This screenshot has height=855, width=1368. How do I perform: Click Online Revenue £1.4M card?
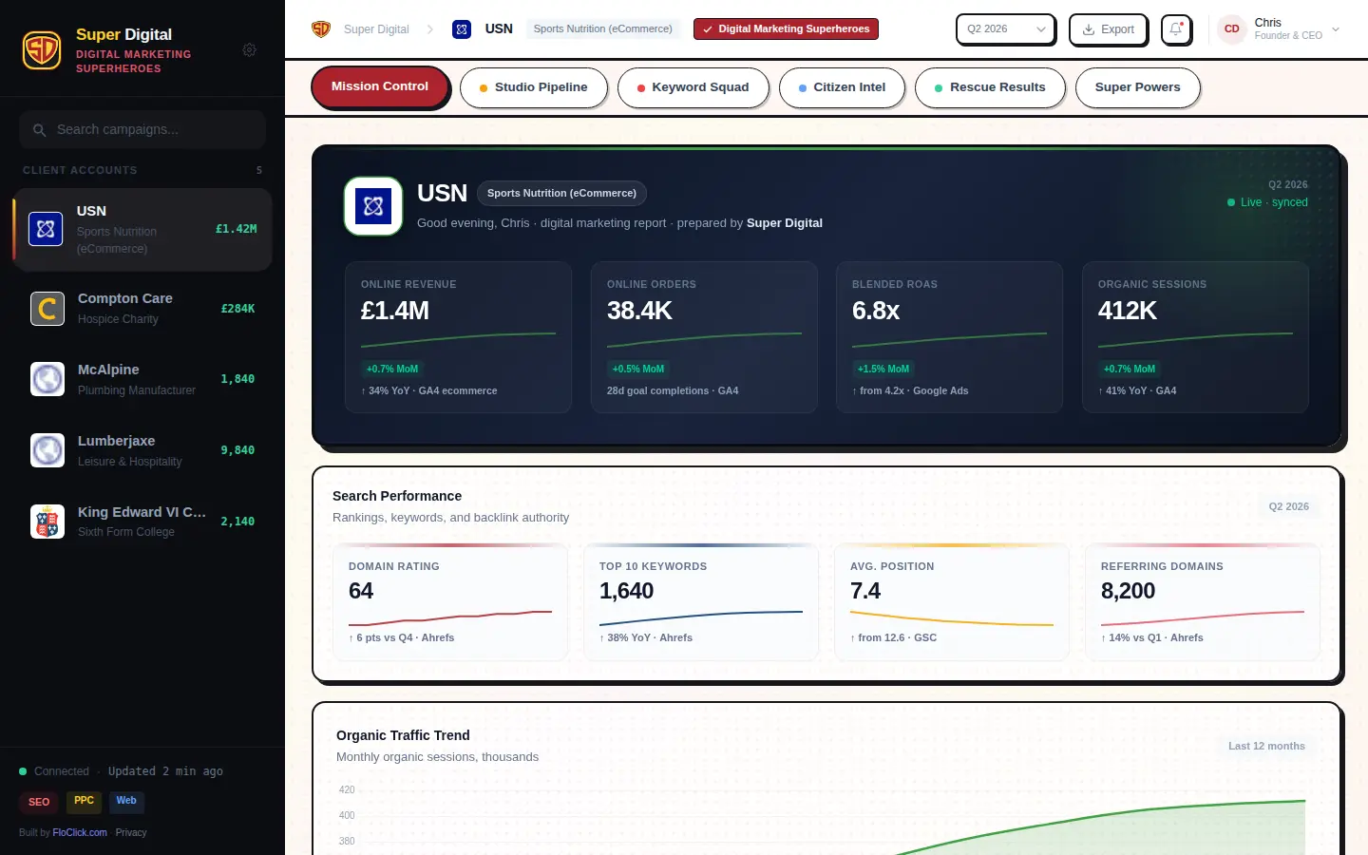(458, 337)
